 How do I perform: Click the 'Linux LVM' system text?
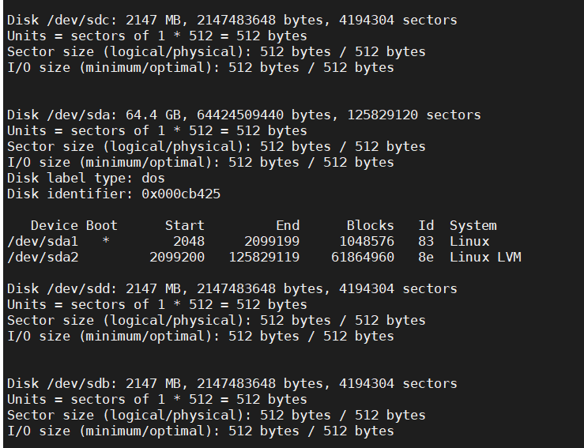[485, 257]
